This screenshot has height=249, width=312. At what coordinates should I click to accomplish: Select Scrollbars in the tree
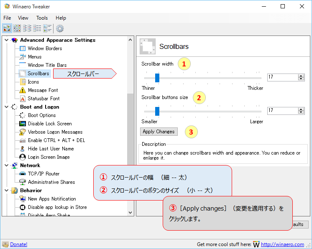pos(38,74)
